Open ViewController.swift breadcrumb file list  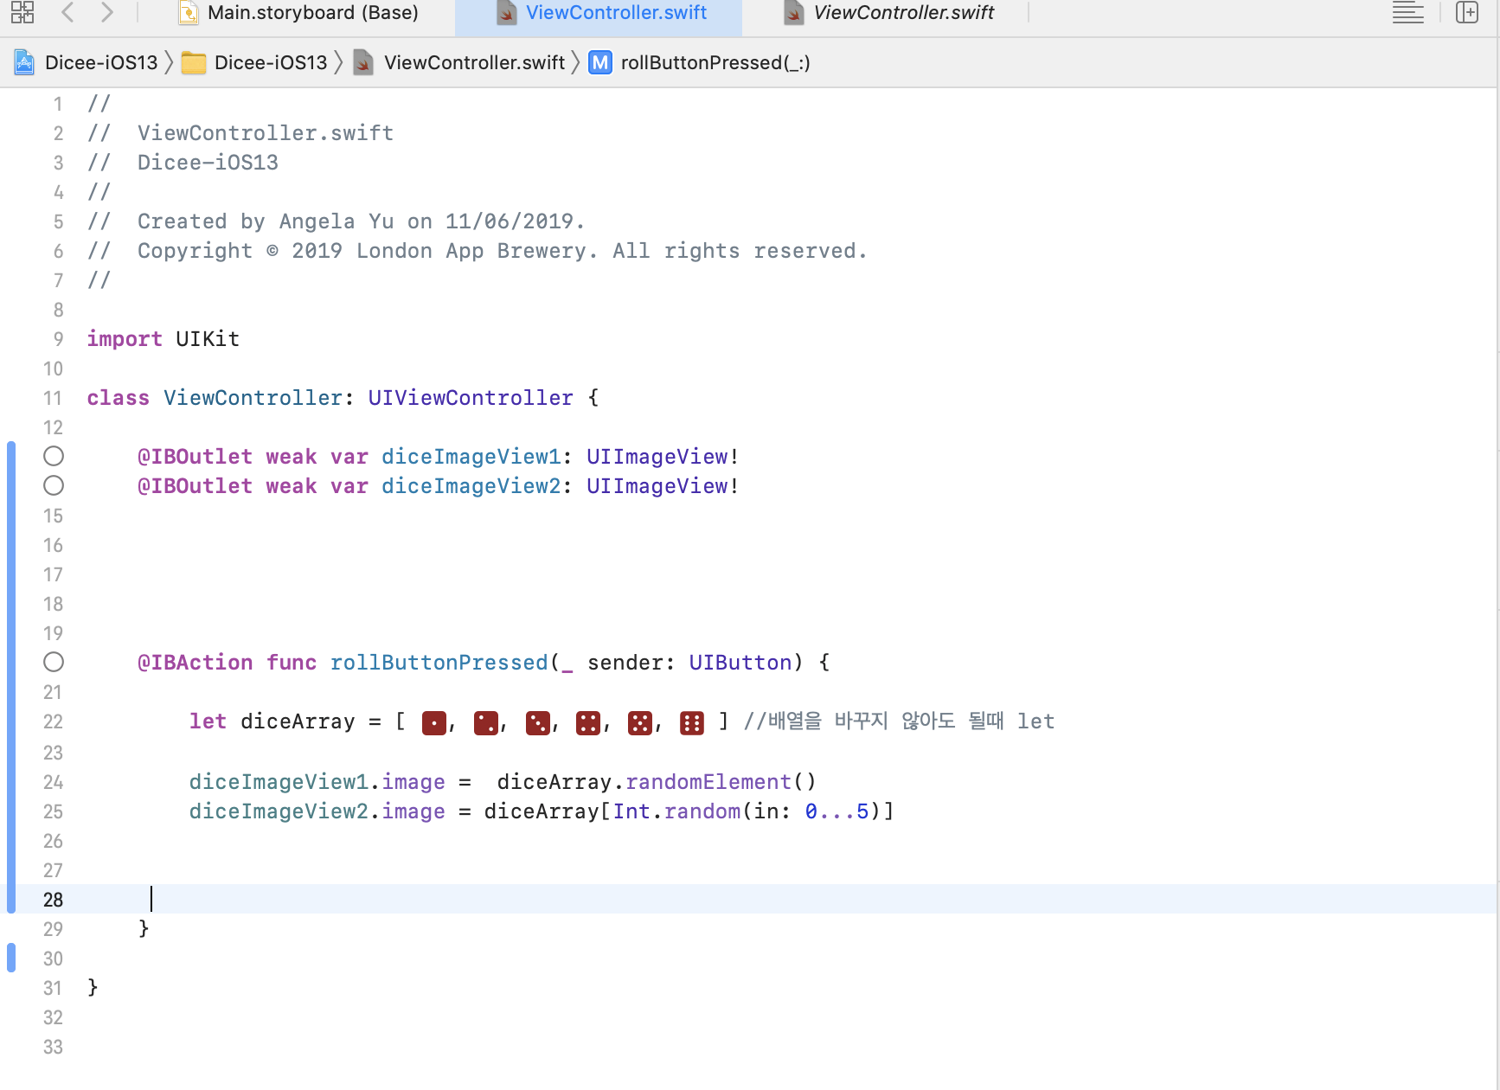pos(474,62)
